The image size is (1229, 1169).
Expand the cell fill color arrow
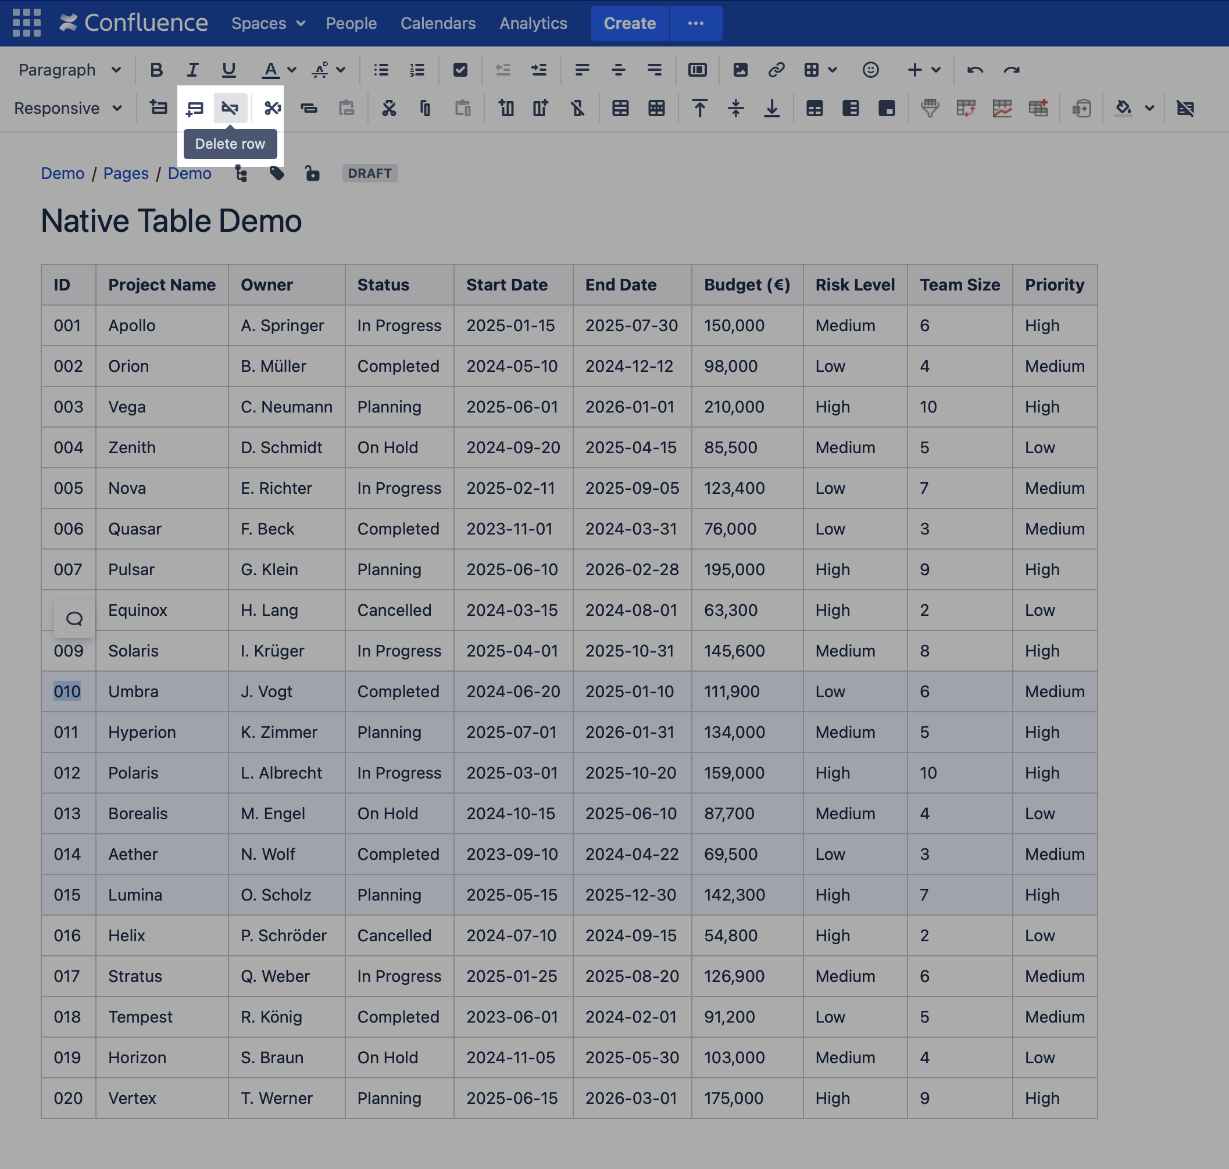point(1149,109)
